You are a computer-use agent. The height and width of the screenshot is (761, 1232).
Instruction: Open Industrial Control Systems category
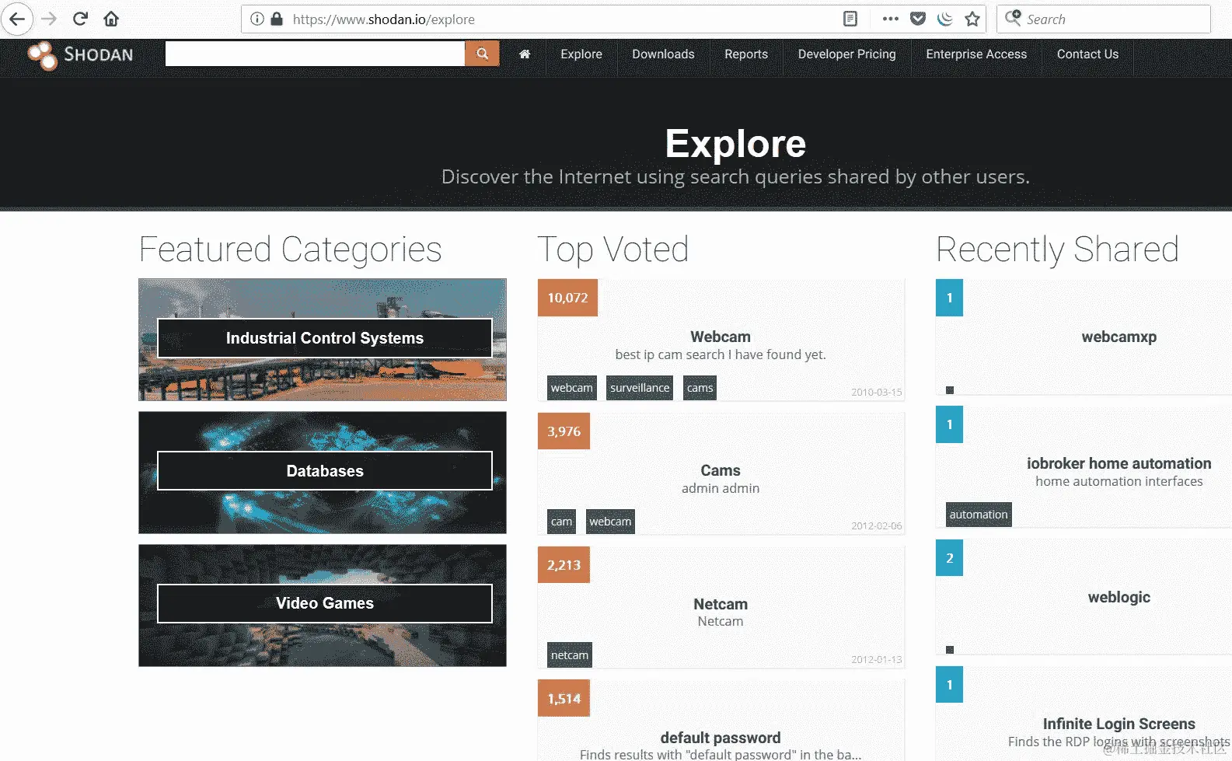tap(324, 338)
